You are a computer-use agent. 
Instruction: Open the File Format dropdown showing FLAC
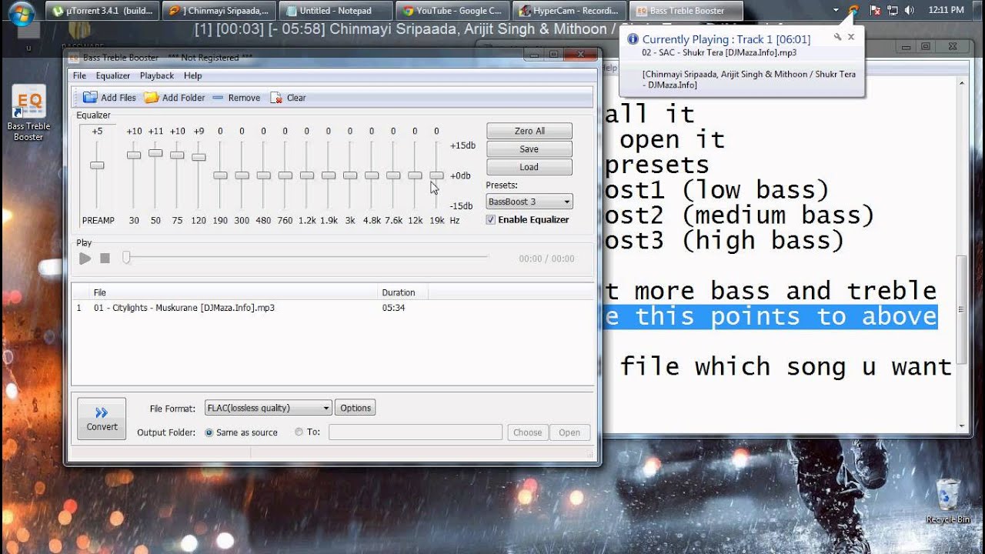pyautogui.click(x=268, y=408)
